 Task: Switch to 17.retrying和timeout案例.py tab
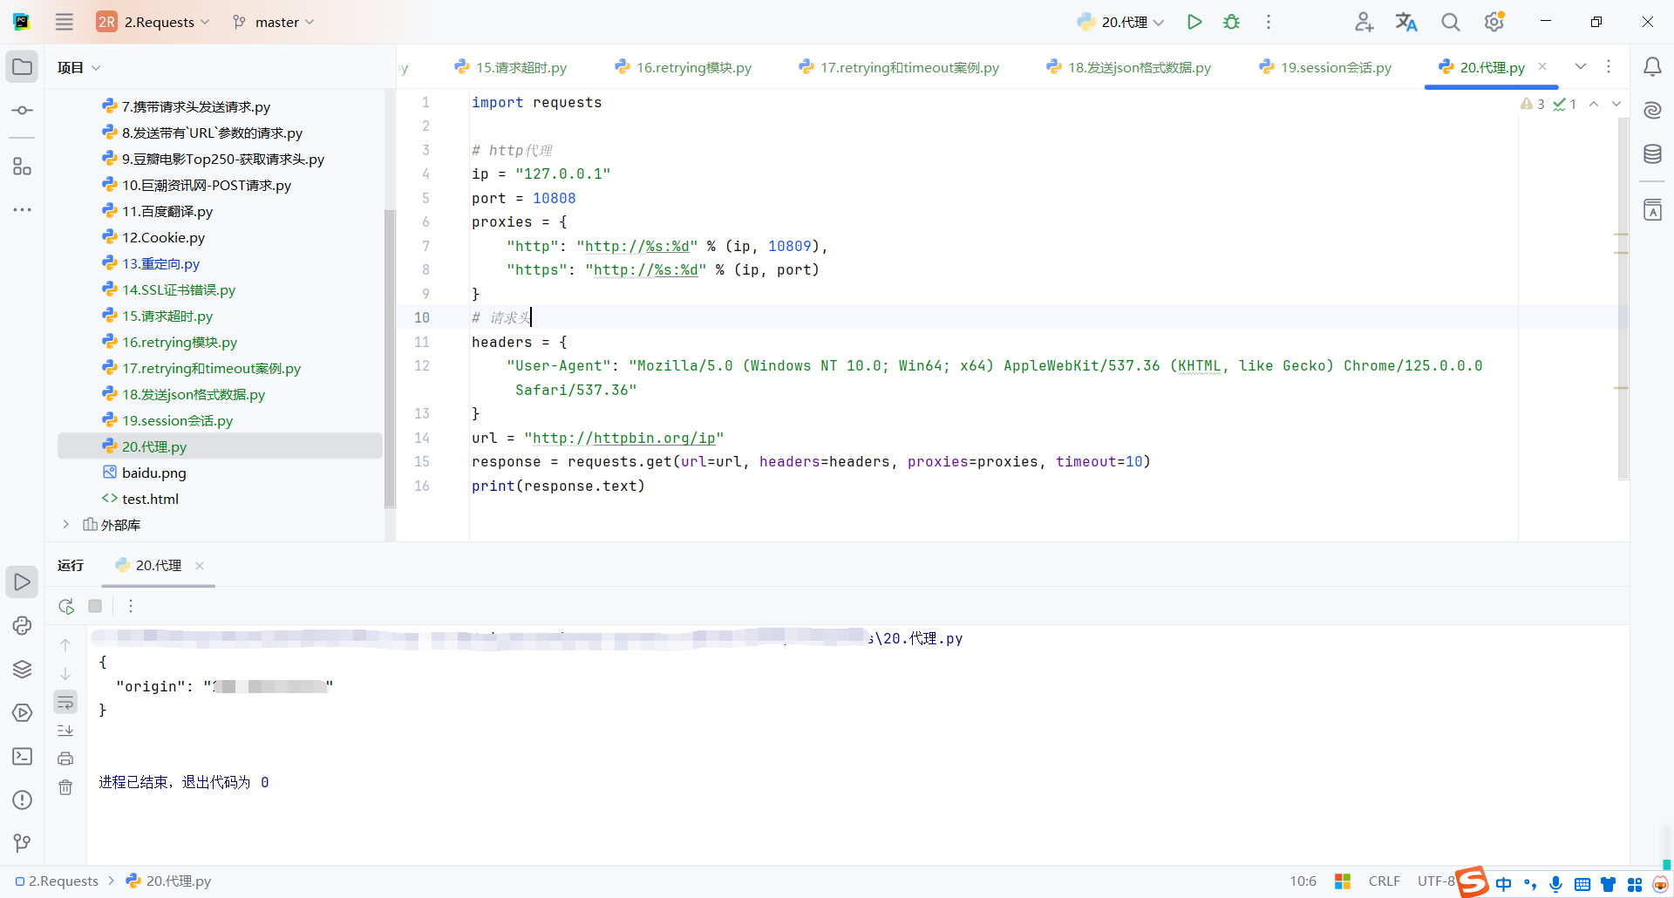(900, 67)
